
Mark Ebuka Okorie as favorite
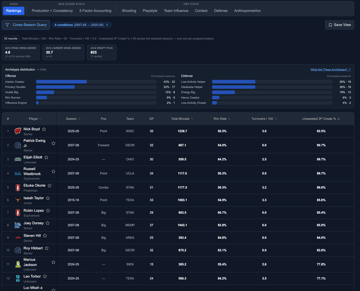pyautogui.click(x=50, y=186)
